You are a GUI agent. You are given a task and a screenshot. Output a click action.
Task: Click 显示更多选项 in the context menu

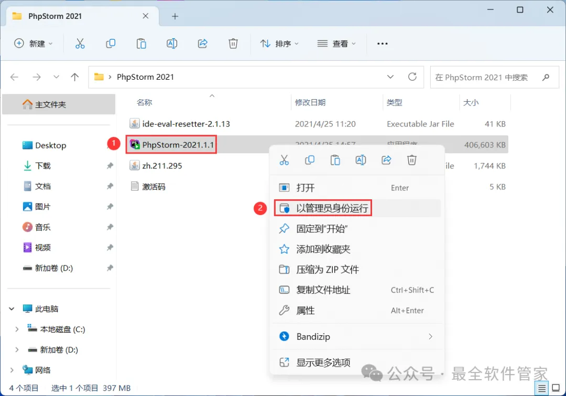coord(357,362)
